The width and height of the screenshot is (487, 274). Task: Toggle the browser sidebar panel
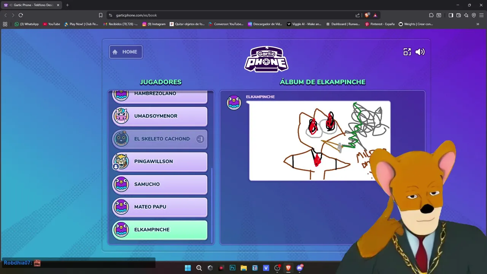pyautogui.click(x=451, y=15)
